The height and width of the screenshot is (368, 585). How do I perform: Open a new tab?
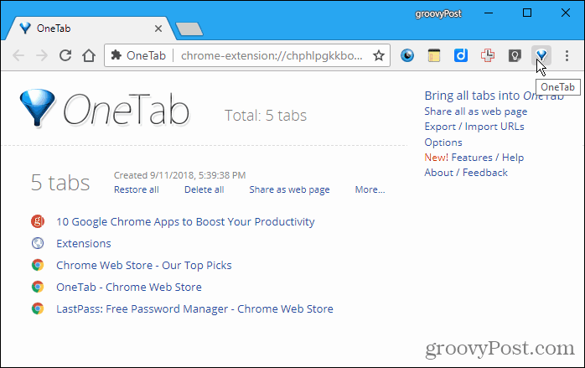189,29
